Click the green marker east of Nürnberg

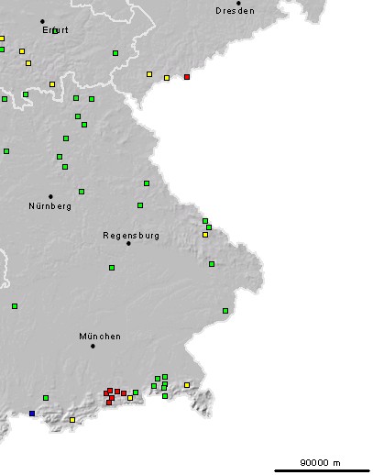coord(82,192)
